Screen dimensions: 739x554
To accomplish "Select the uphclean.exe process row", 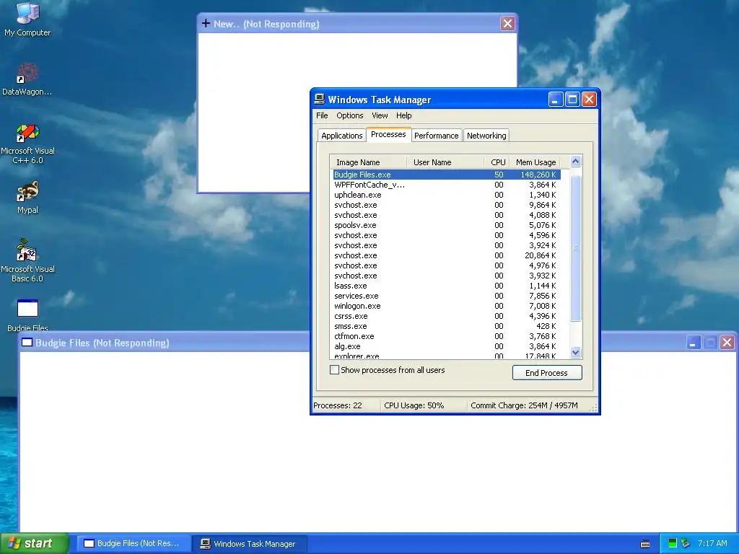I will (x=446, y=195).
